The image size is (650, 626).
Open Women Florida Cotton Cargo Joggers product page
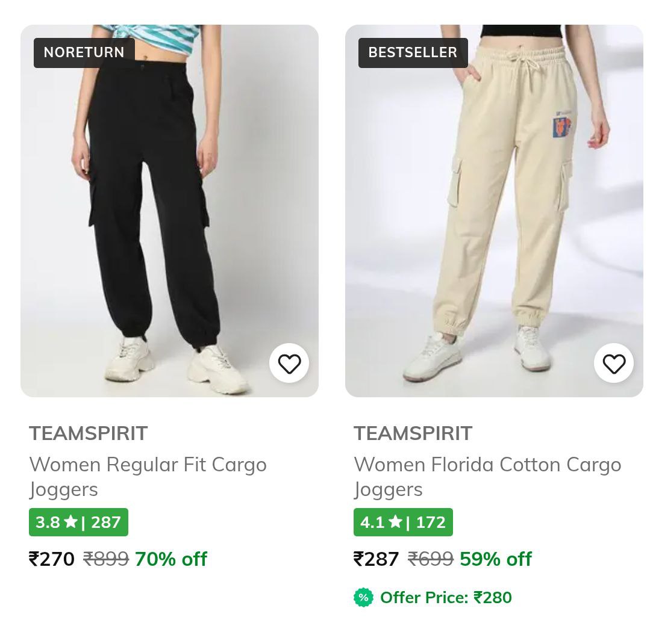coord(487,476)
